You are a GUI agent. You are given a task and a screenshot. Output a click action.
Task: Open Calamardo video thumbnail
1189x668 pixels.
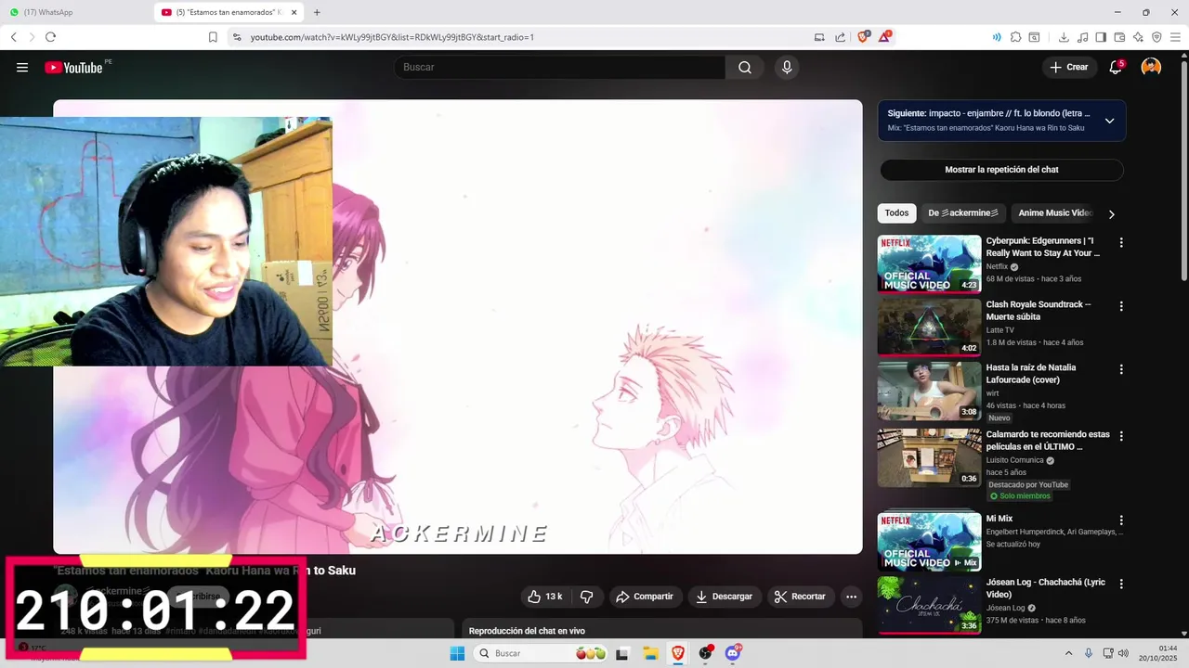[929, 457]
